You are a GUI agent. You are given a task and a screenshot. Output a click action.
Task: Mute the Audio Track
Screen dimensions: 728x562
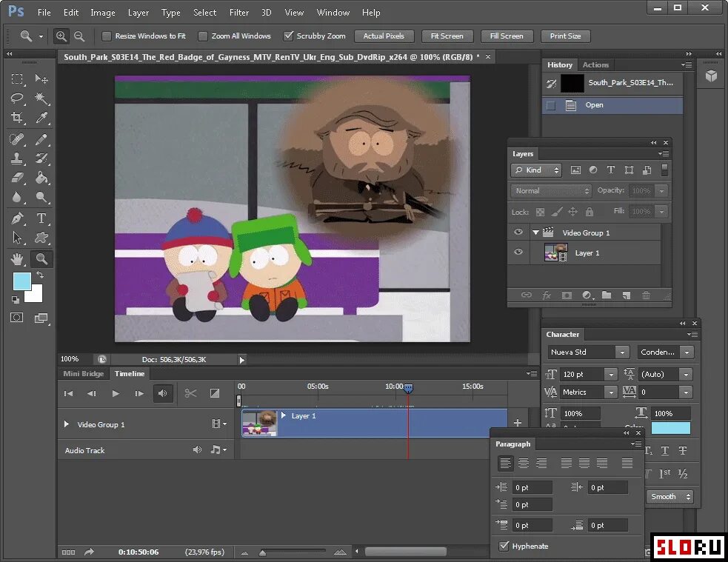point(197,449)
